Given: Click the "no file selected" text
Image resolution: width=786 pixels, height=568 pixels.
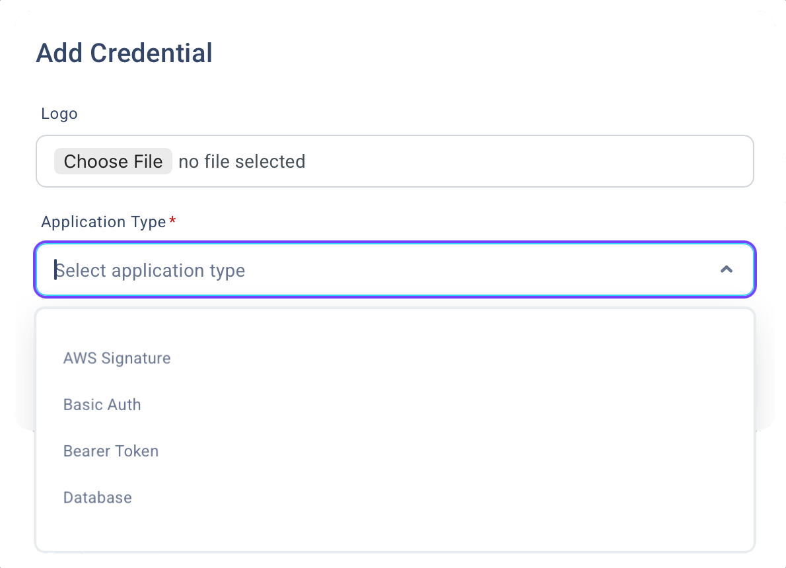Looking at the screenshot, I should click(242, 161).
